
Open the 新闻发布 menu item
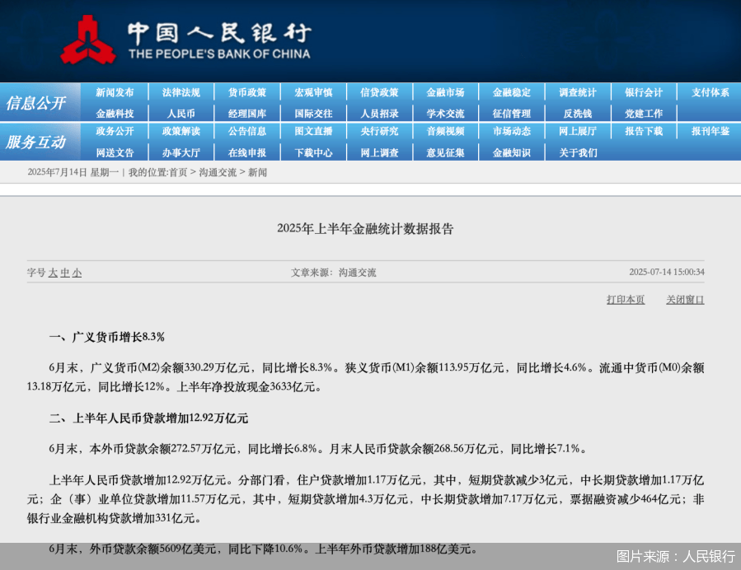point(115,92)
